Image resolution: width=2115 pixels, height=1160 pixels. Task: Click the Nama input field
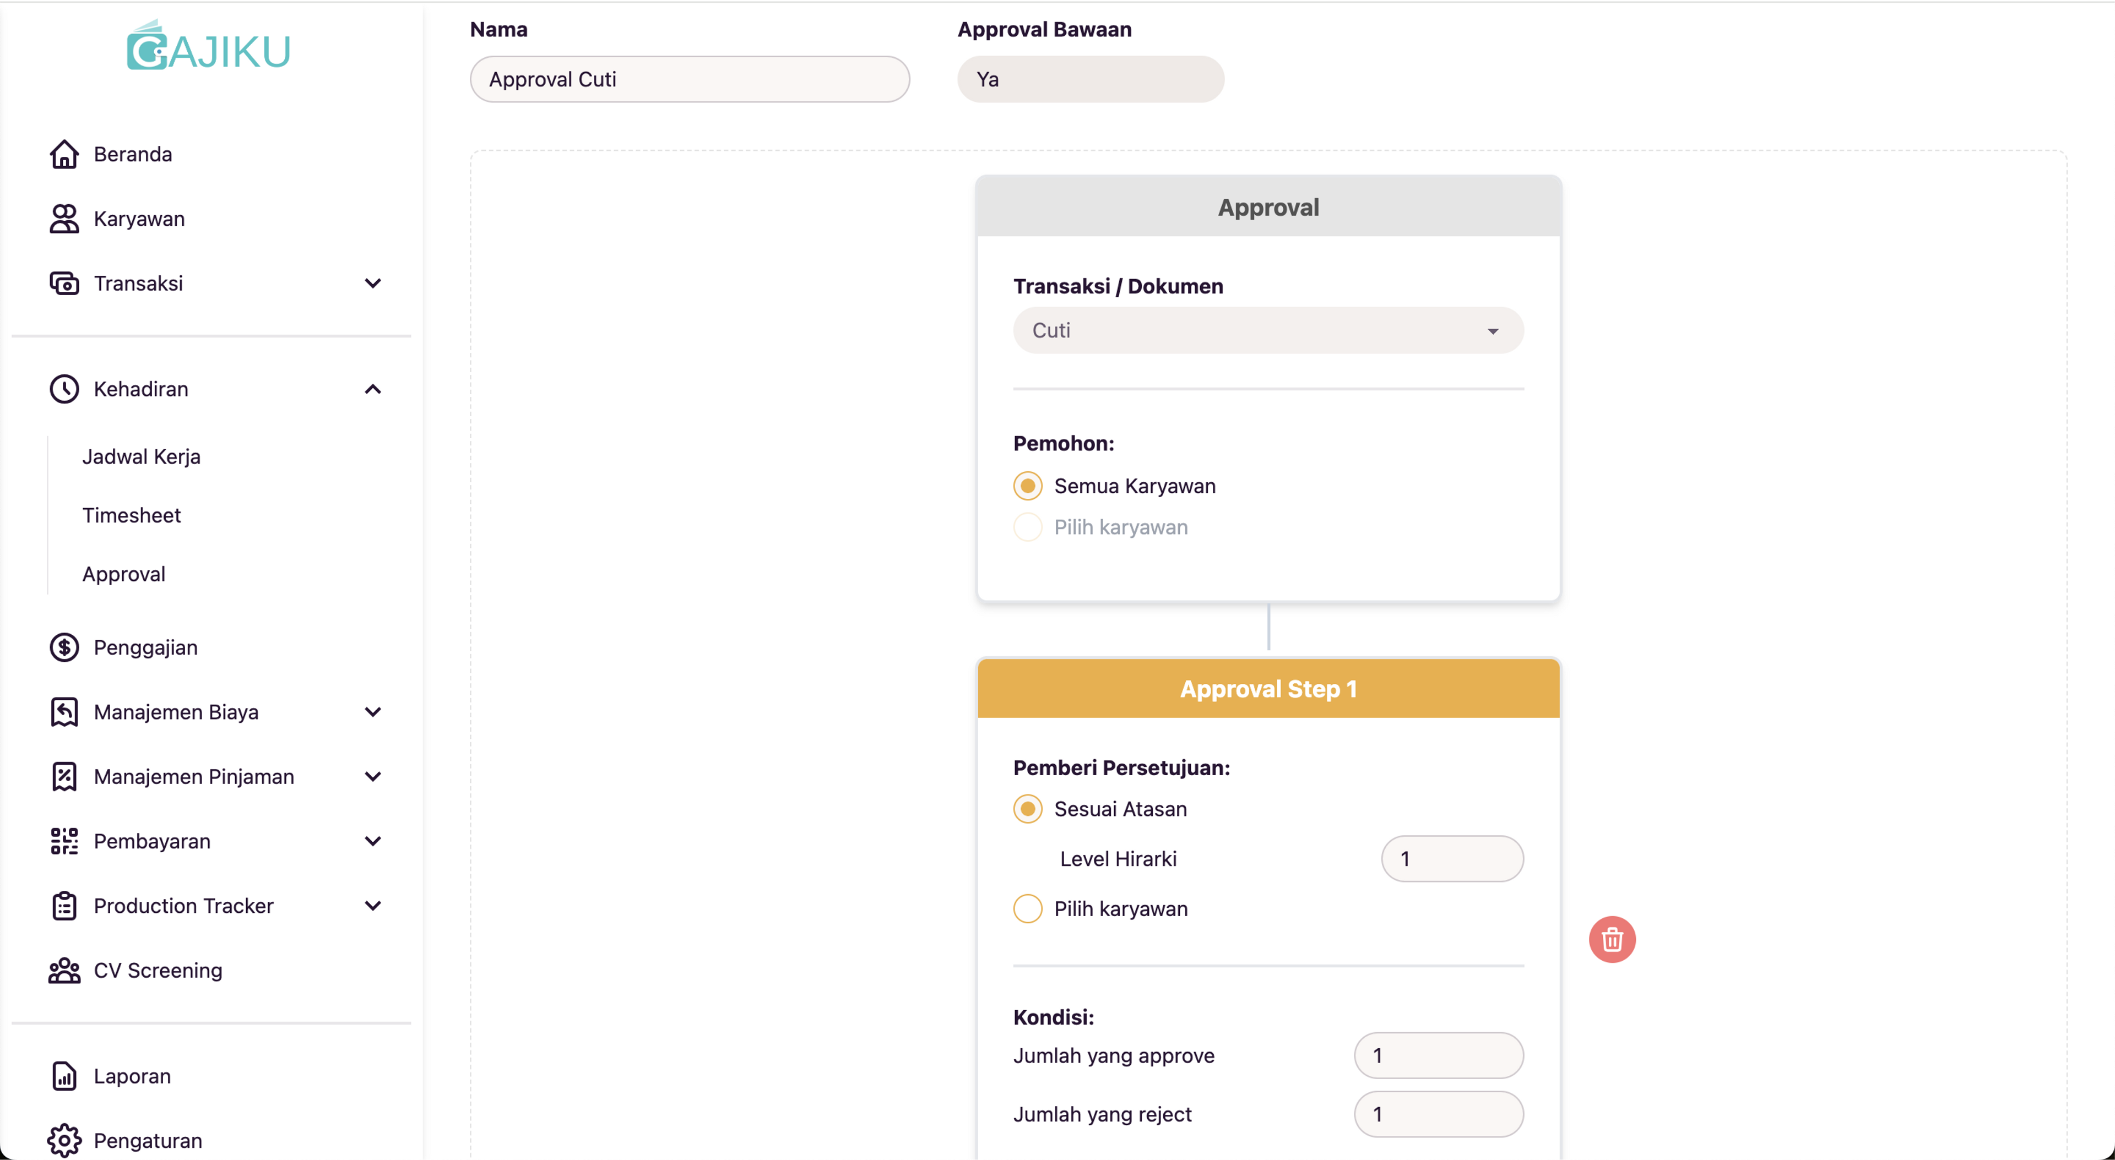(690, 79)
